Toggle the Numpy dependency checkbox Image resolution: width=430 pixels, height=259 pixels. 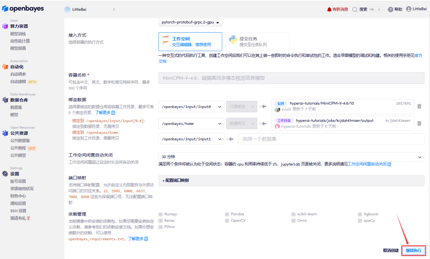tap(161, 214)
